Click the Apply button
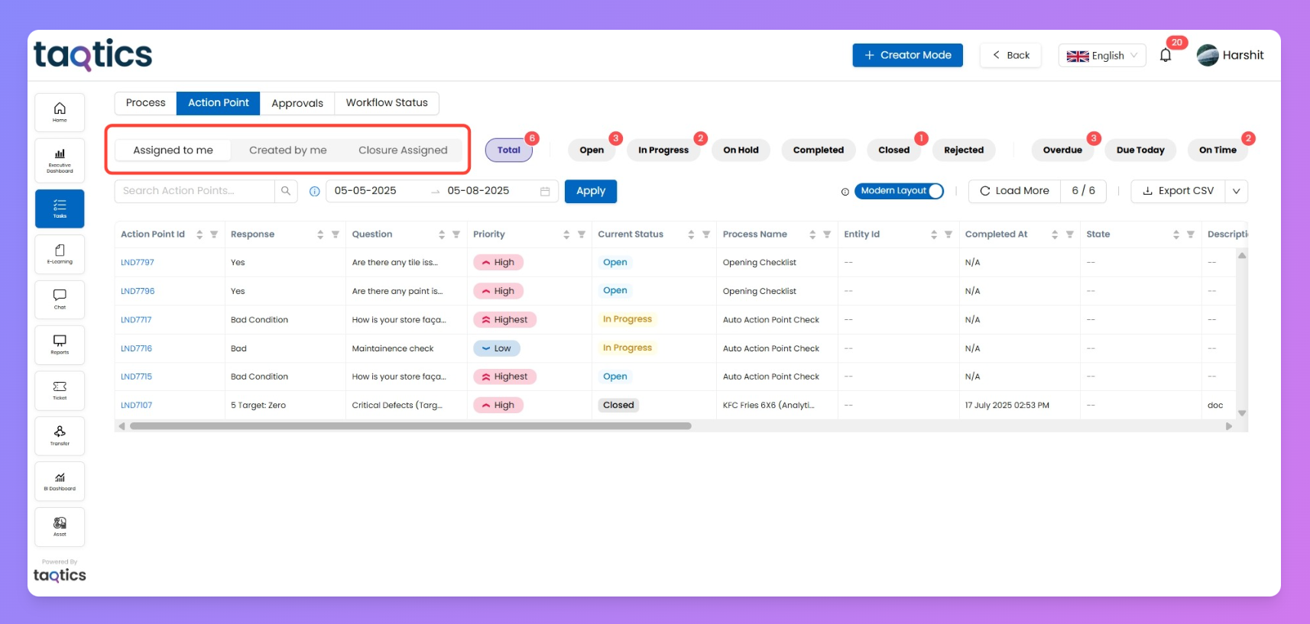1310x624 pixels. [590, 191]
